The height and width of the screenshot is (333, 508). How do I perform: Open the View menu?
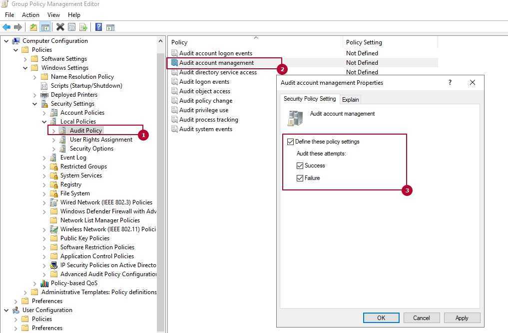click(53, 15)
